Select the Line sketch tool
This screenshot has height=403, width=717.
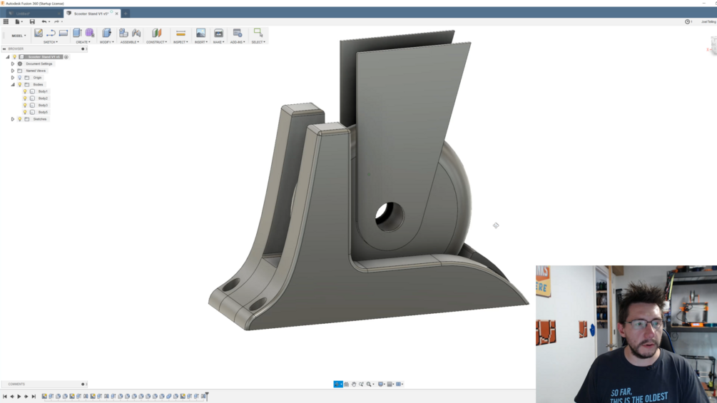coord(51,33)
